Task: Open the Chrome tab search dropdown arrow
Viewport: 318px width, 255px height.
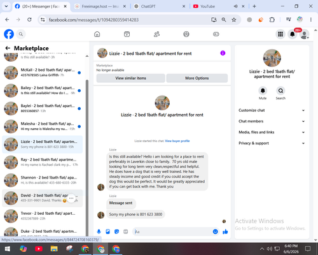Action: (6, 6)
